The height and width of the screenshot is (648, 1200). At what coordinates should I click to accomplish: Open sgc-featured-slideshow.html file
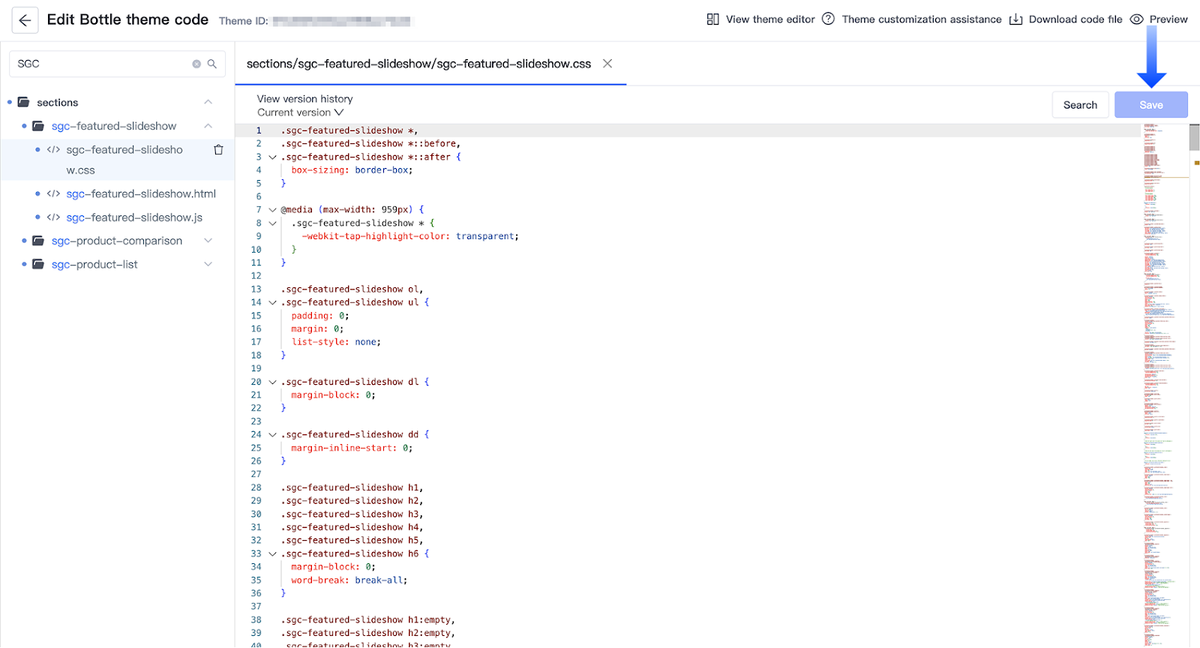(x=141, y=193)
